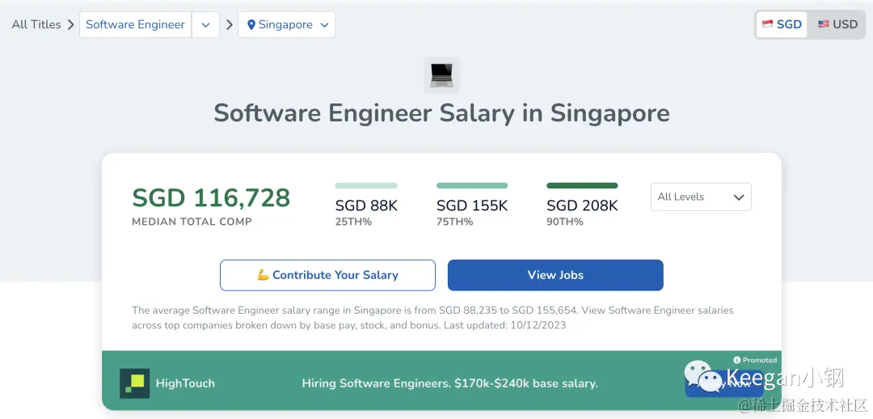This screenshot has height=419, width=873.
Task: Click the laptop icon above the title
Action: click(x=441, y=75)
